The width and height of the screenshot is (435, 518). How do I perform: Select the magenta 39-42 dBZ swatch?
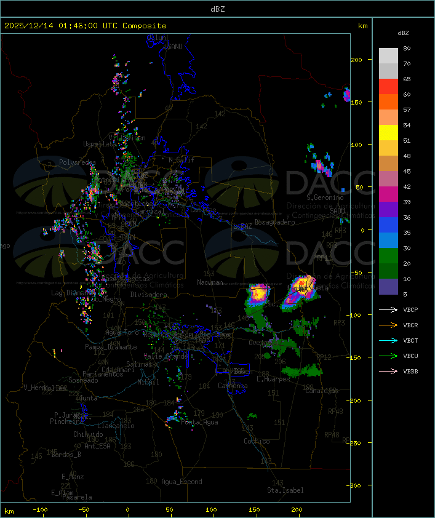(x=388, y=194)
